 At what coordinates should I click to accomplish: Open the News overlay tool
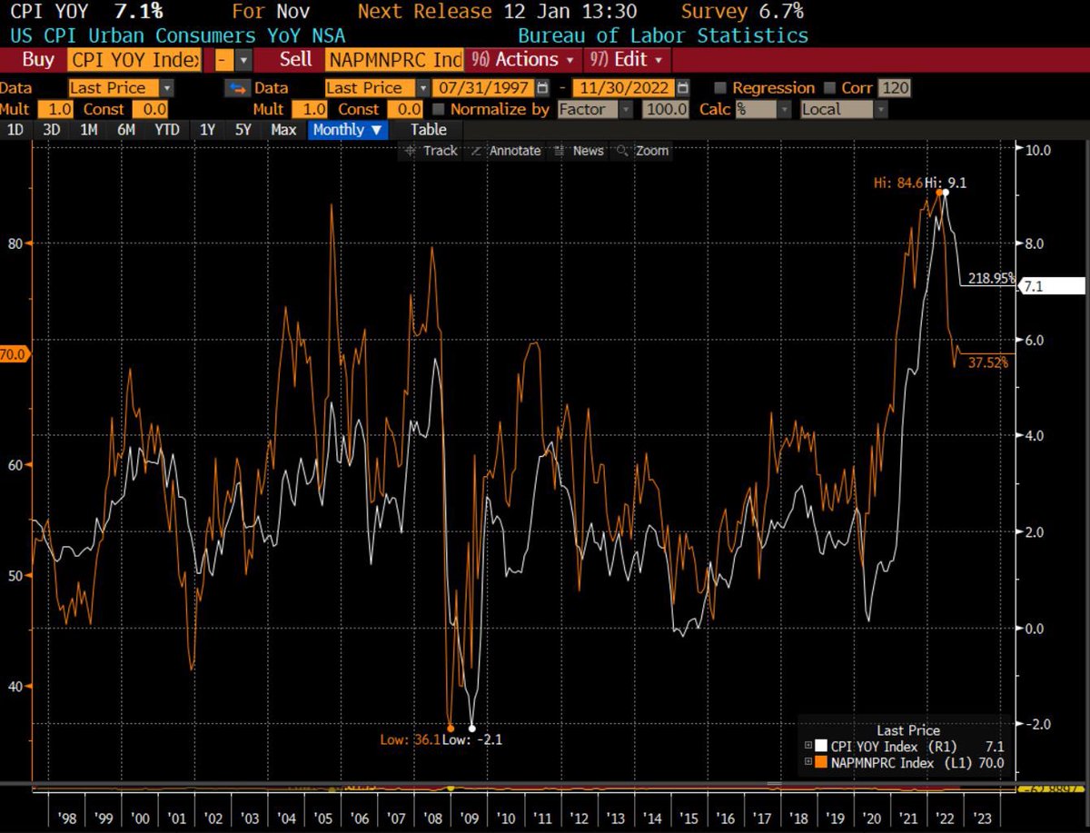click(580, 151)
